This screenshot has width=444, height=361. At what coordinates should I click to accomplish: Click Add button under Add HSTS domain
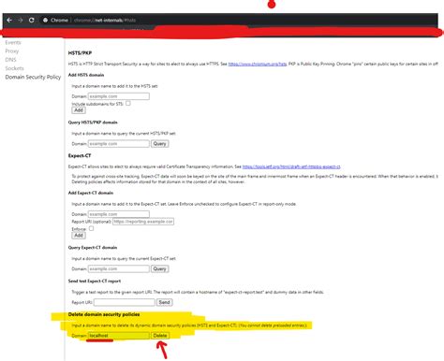click(x=79, y=110)
